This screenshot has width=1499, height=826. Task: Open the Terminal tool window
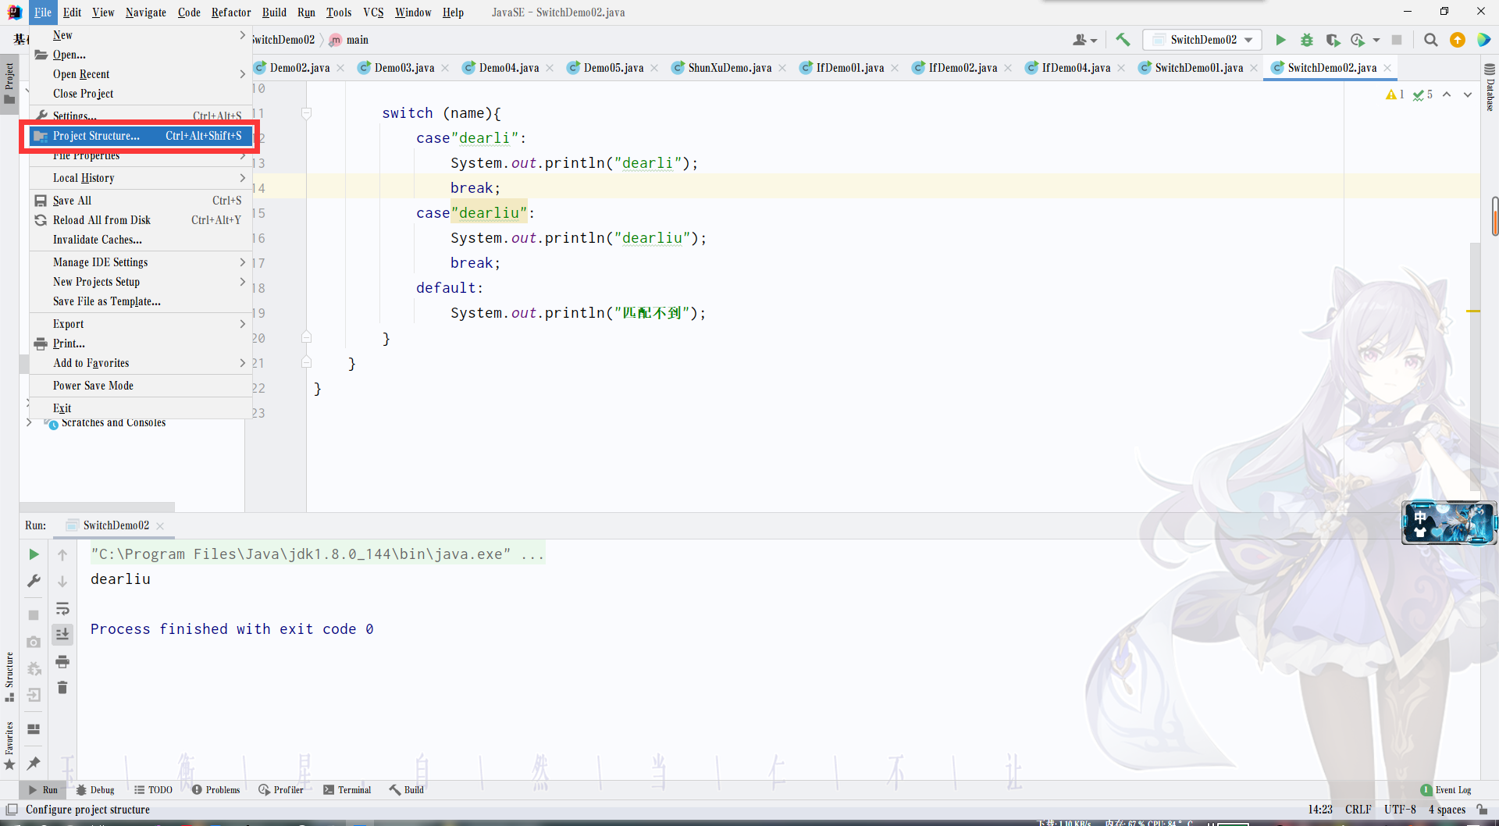pos(347,790)
